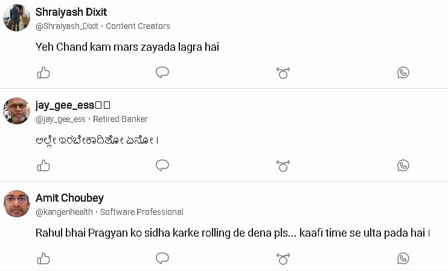Like Amit Choubey's comment

tap(43, 258)
